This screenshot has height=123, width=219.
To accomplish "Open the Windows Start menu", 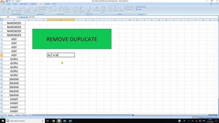I will click(3, 121).
